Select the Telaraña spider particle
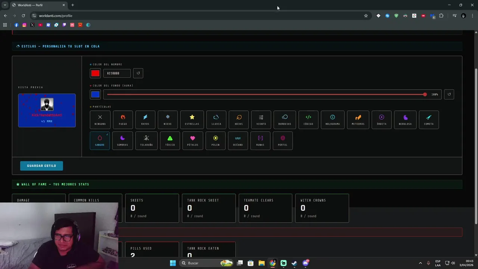 pos(146,140)
